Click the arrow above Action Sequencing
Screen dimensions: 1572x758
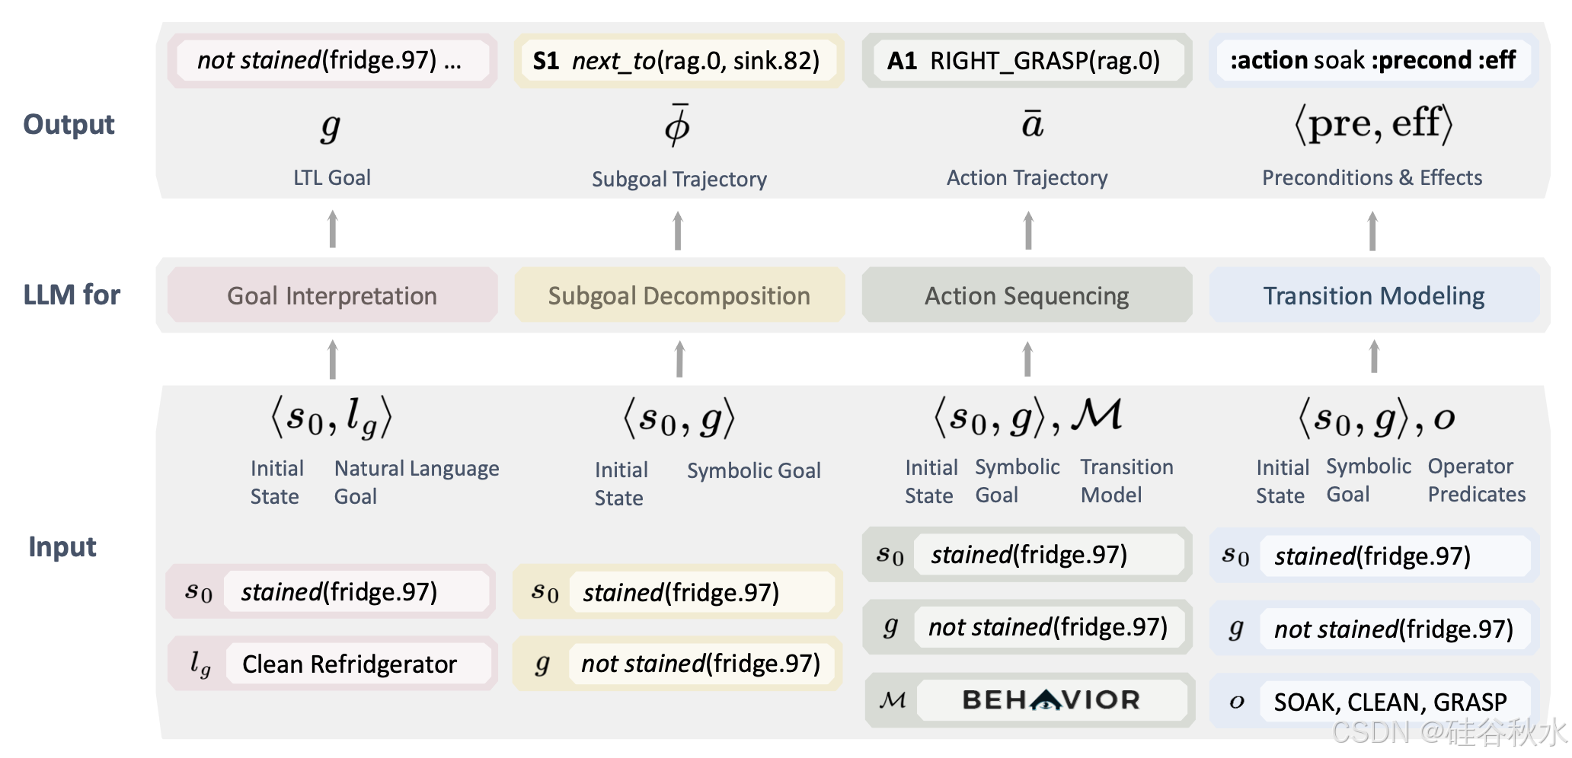point(1028,230)
